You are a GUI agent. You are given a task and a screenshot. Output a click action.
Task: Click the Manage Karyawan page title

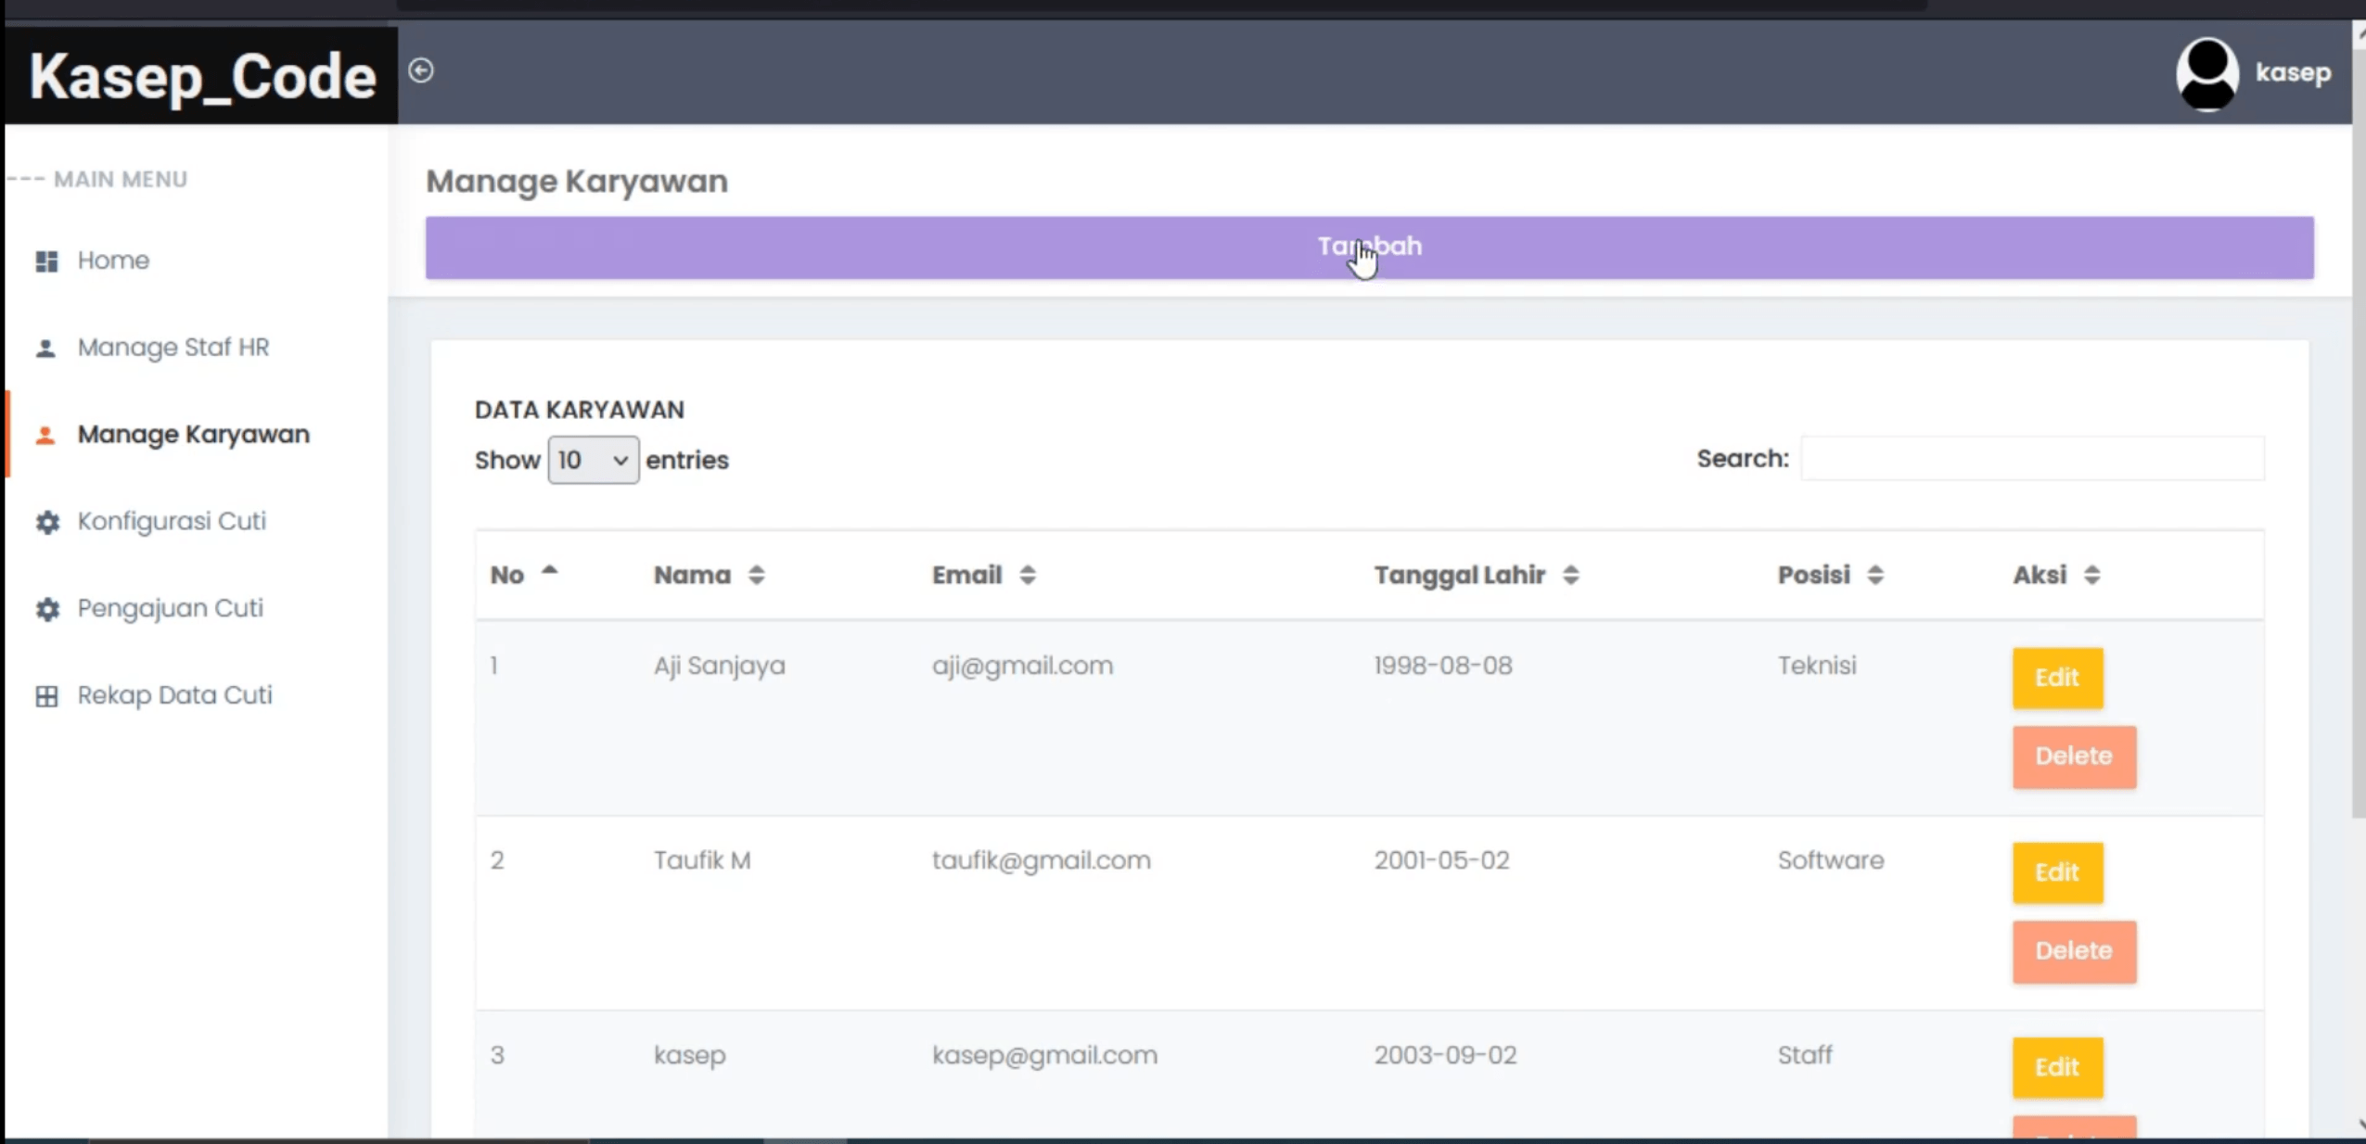[x=577, y=181]
